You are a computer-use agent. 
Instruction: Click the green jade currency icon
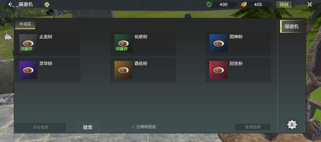[x=209, y=4]
